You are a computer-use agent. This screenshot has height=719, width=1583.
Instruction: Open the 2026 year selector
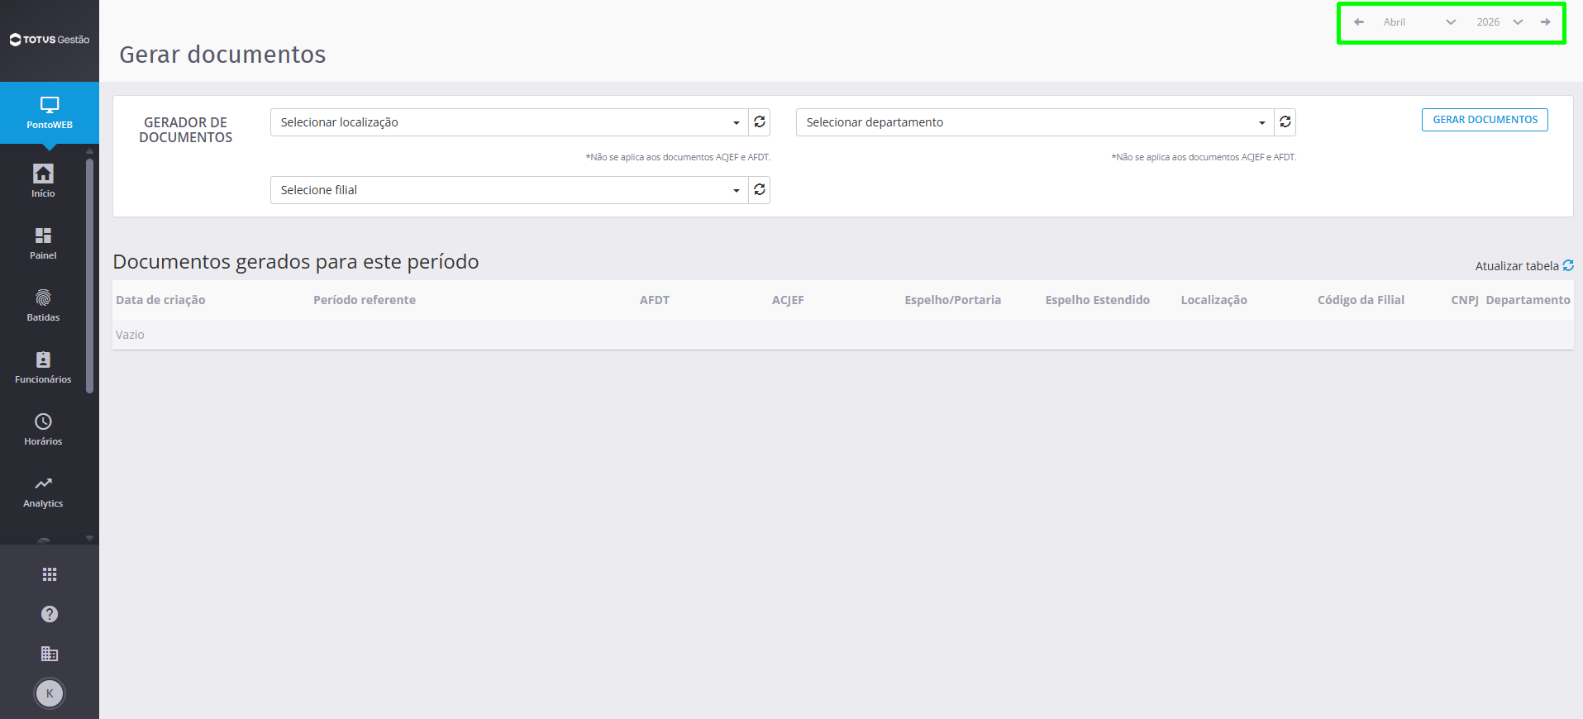pos(1500,22)
